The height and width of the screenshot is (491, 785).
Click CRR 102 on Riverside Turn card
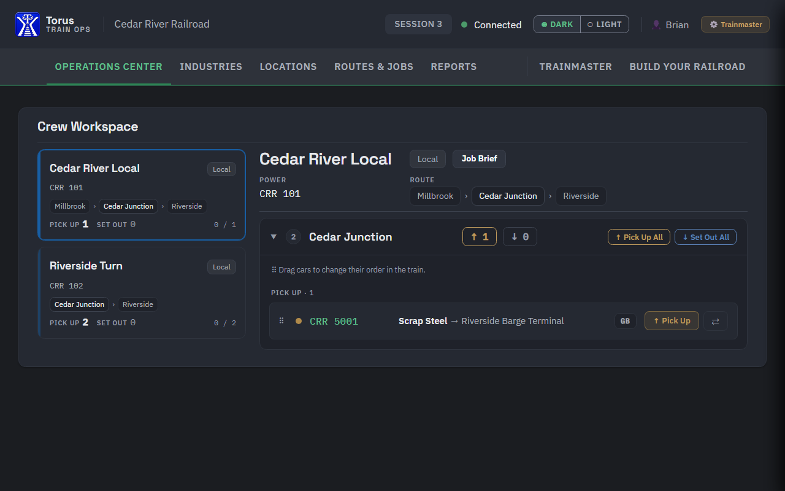[x=66, y=286]
